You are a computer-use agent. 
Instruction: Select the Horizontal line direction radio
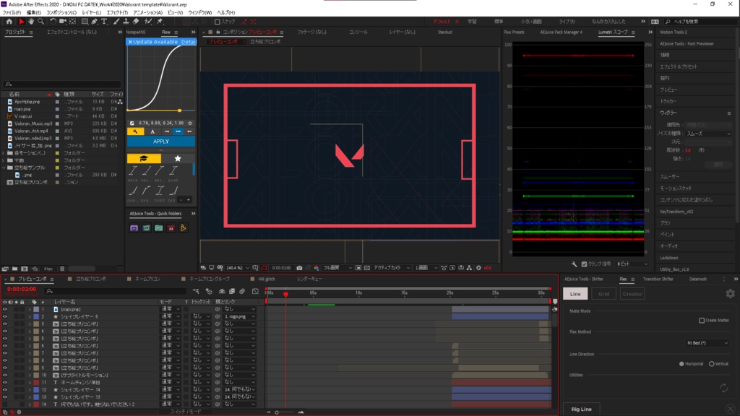pos(681,364)
